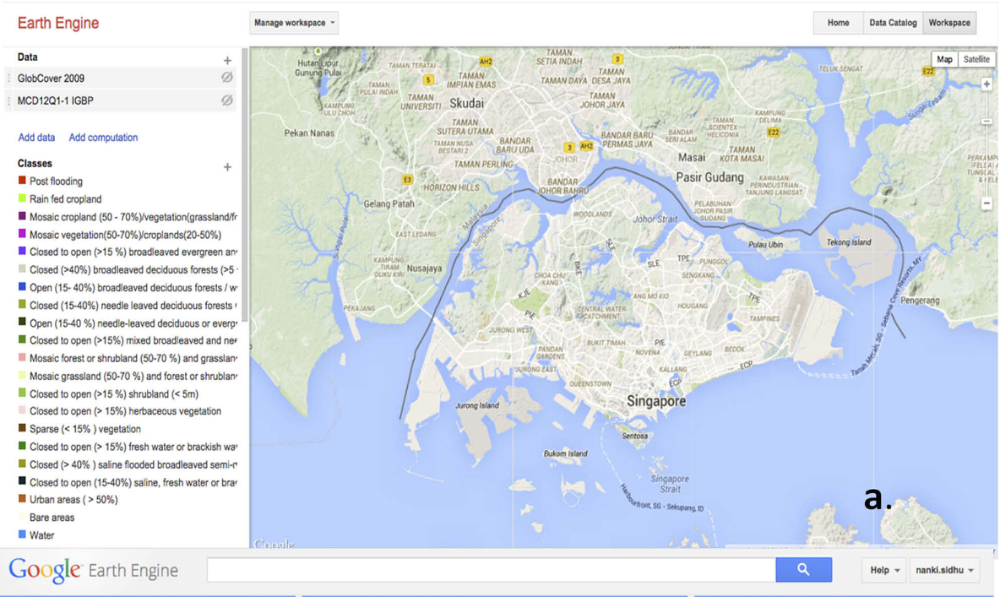Click the Add data link
1000x597 pixels.
tap(36, 138)
